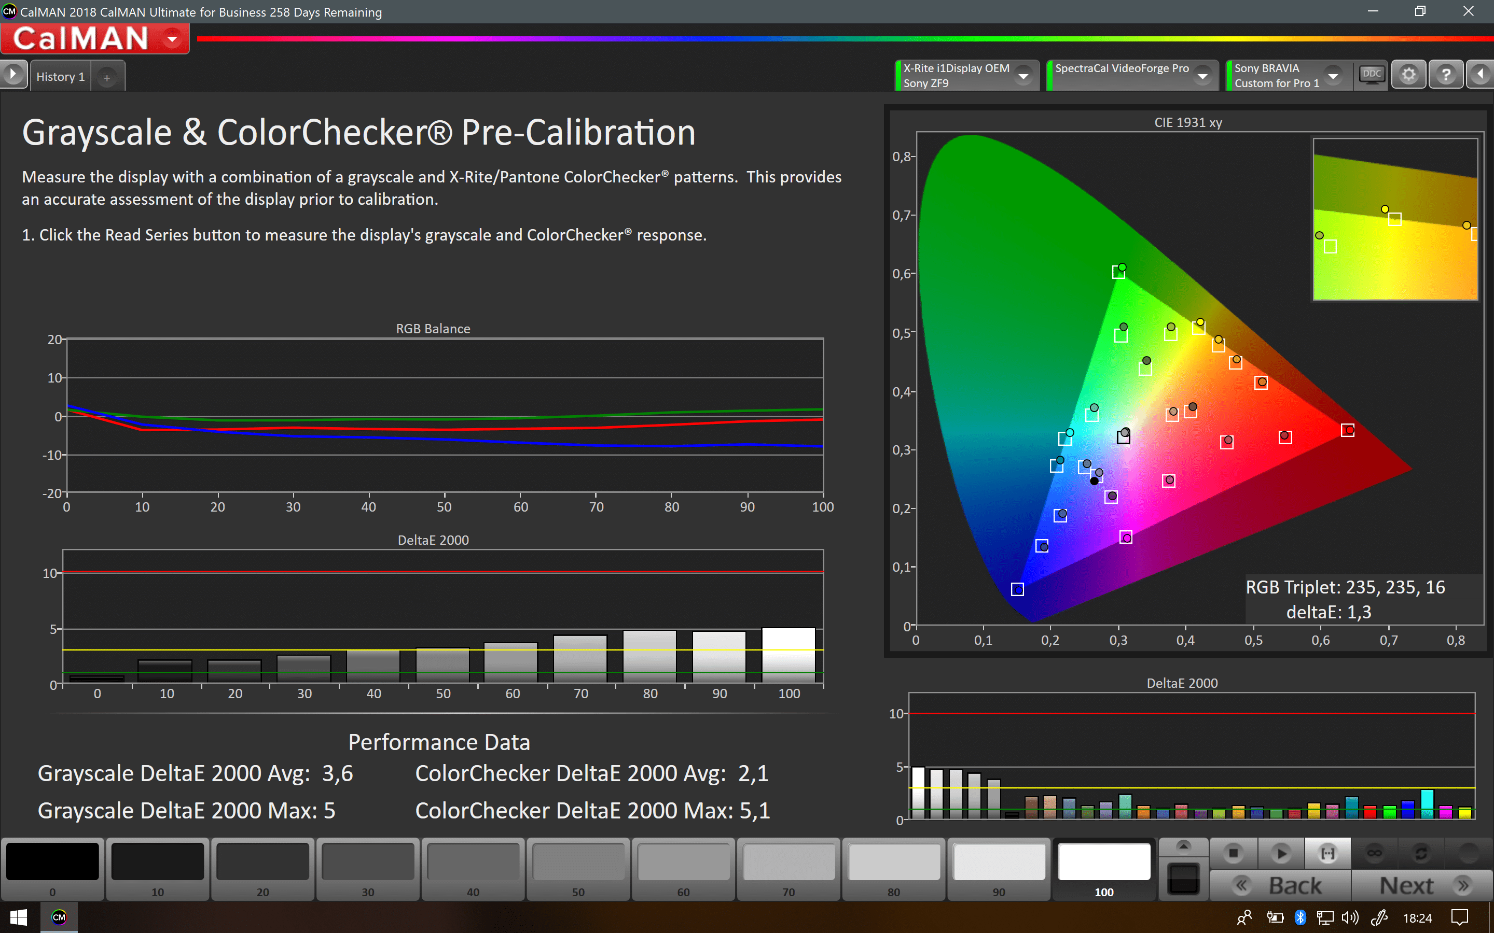Select the 30 percent grayscale patch
The width and height of the screenshot is (1494, 933).
(368, 869)
